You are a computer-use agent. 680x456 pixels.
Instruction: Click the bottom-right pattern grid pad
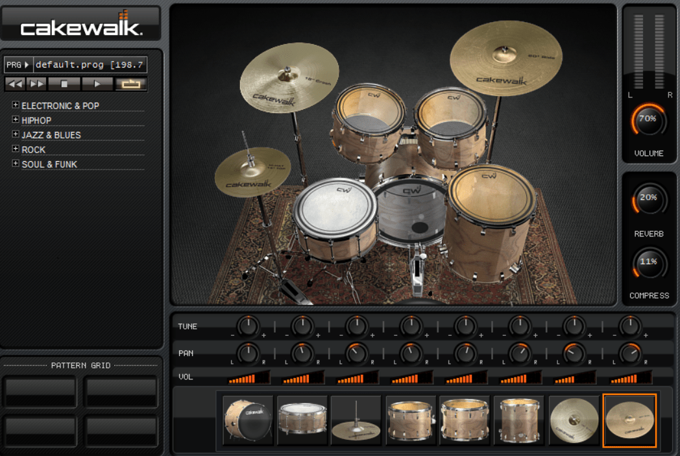click(121, 431)
